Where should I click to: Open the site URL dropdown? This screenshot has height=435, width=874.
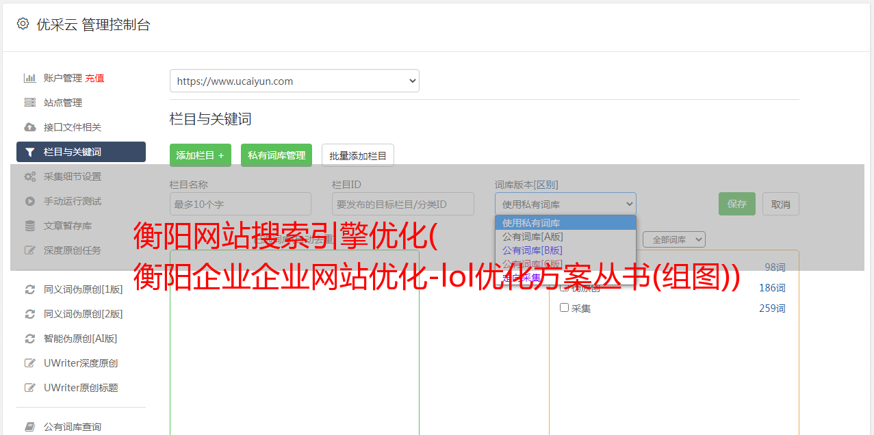click(x=294, y=81)
